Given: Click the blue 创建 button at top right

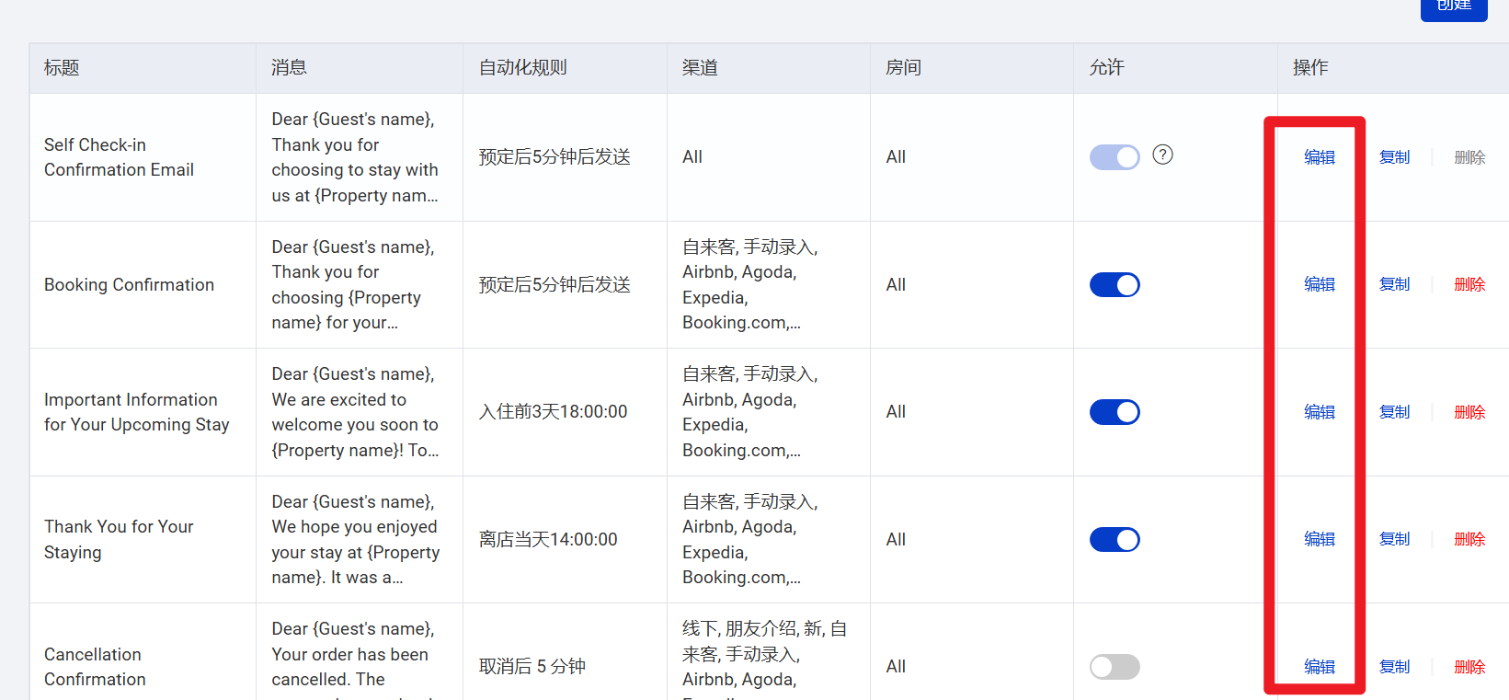Looking at the screenshot, I should [1454, 7].
